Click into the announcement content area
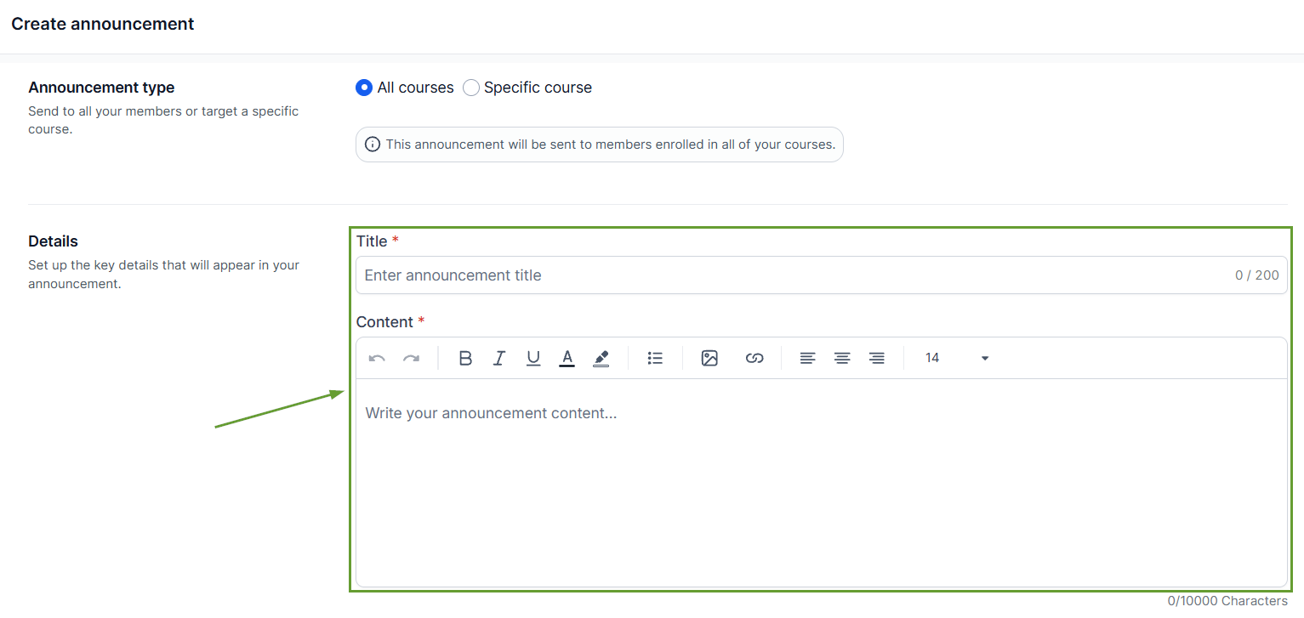Viewport: 1304px width, 618px height. point(822,482)
